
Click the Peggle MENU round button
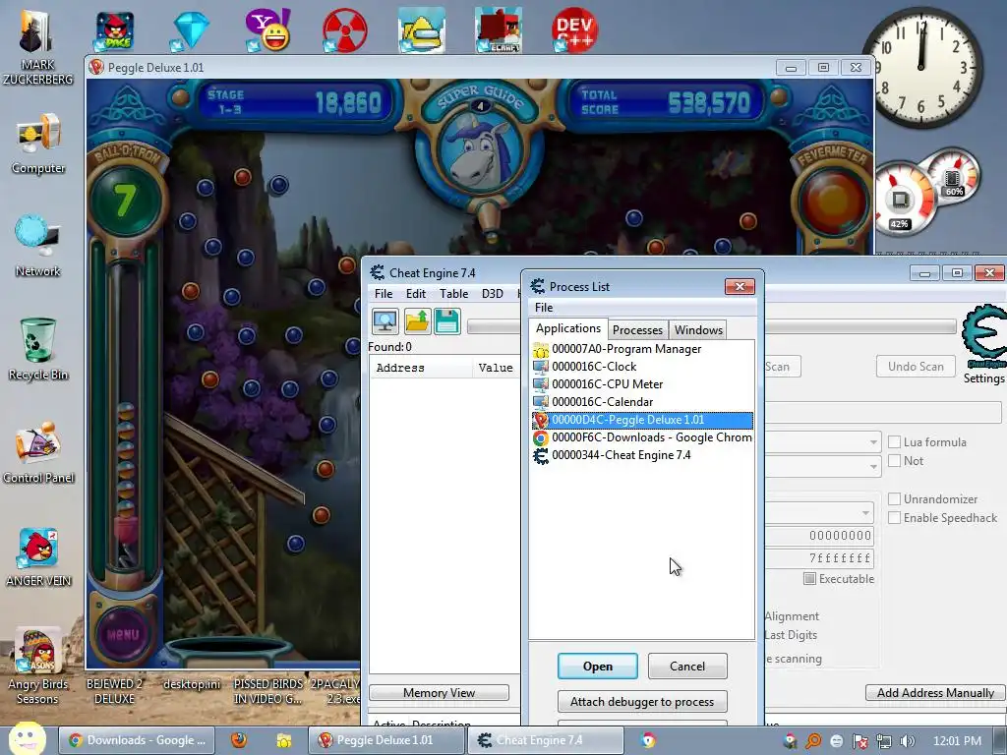pyautogui.click(x=123, y=634)
